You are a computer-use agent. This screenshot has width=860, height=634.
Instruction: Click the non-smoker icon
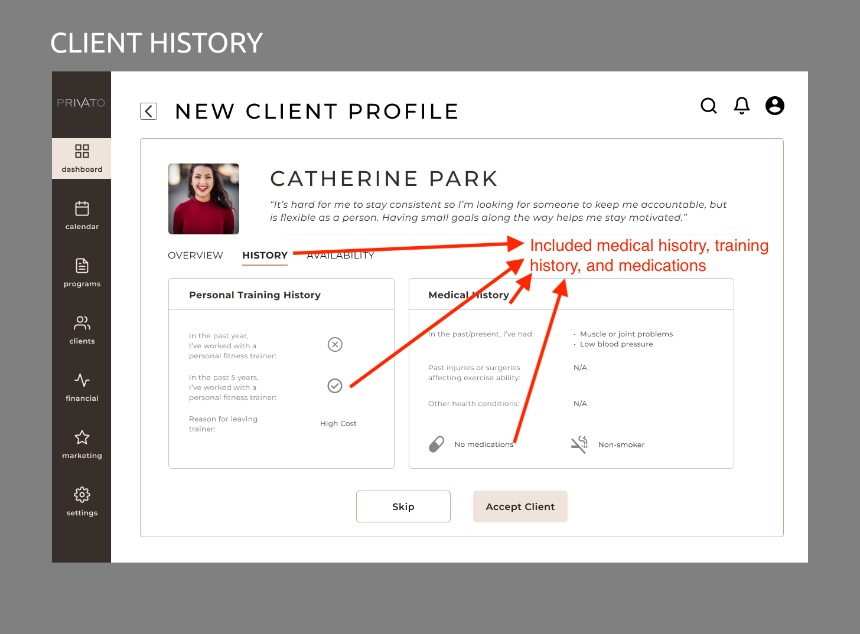(579, 444)
